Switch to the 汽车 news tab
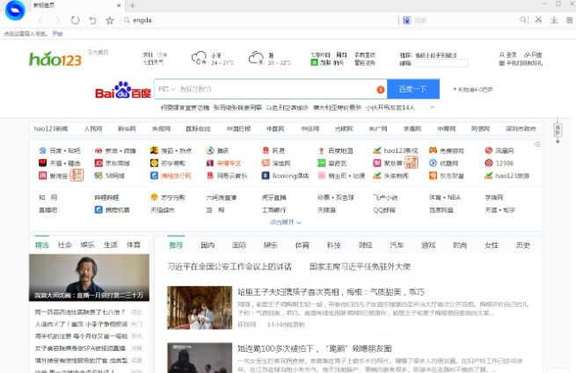This screenshot has height=373, width=576. pyautogui.click(x=397, y=245)
